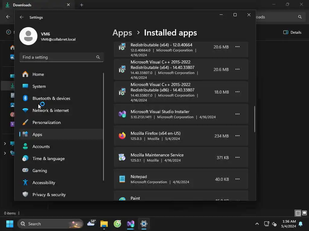Viewport: 309px width, 231px height.
Task: Click the Accessibility figure icon
Action: [25, 182]
